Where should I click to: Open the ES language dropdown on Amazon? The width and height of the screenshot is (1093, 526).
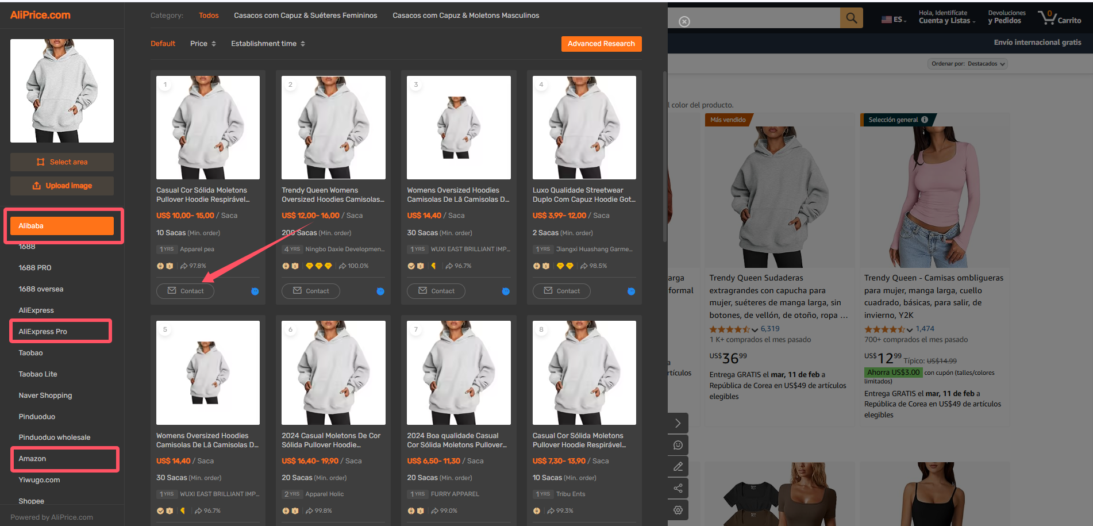(x=894, y=20)
